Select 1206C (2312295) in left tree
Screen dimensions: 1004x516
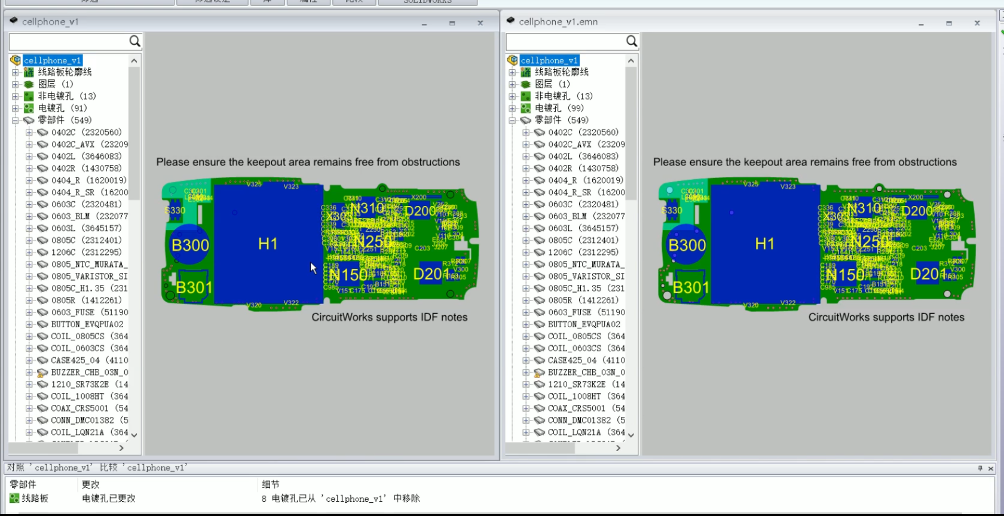click(x=87, y=252)
